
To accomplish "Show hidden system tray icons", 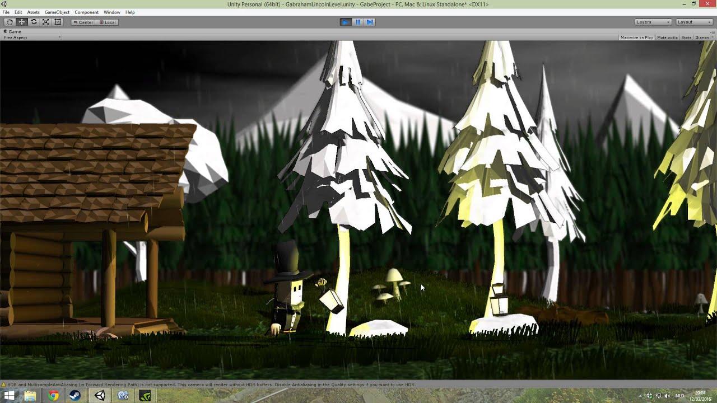I will tap(640, 396).
